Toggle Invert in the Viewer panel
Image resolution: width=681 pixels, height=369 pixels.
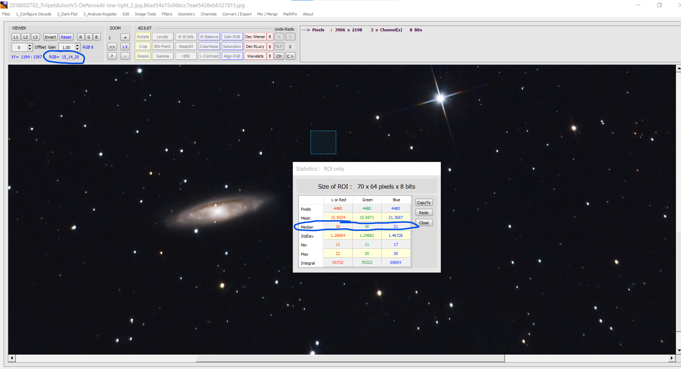pyautogui.click(x=50, y=37)
